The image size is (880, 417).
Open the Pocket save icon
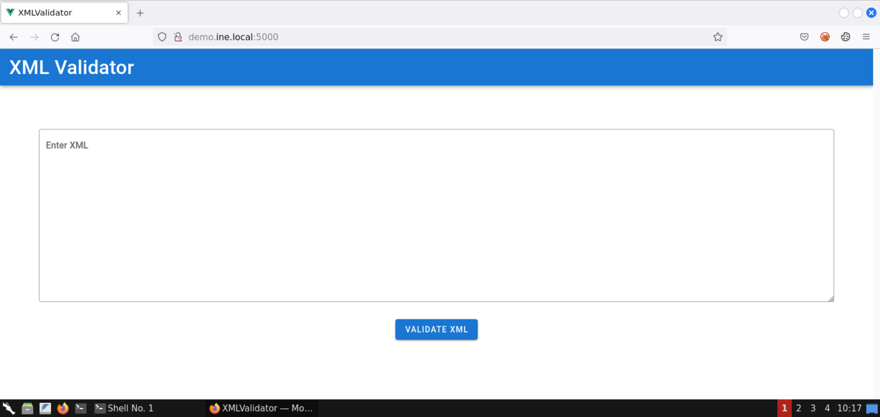click(804, 37)
